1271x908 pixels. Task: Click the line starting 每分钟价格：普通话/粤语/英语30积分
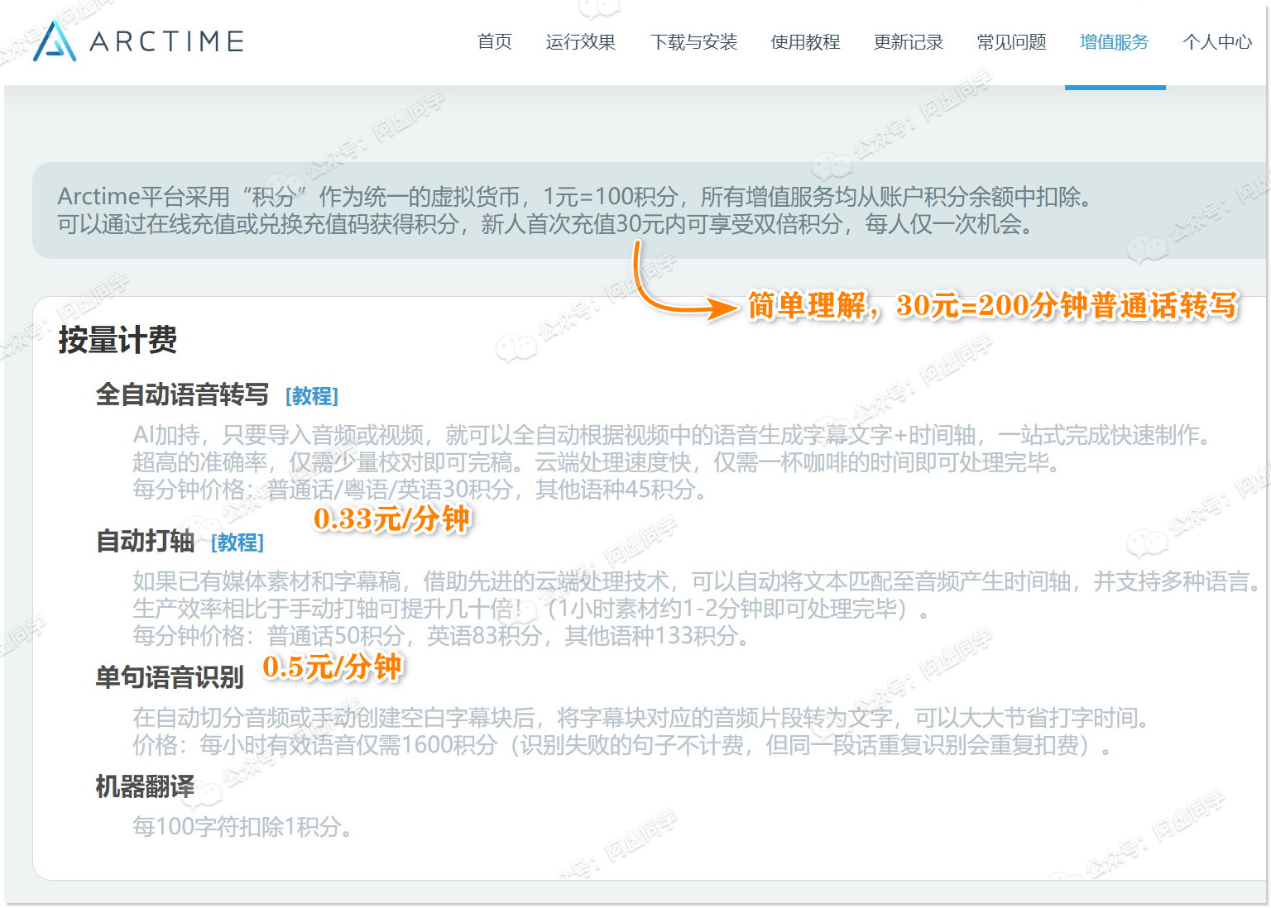421,490
